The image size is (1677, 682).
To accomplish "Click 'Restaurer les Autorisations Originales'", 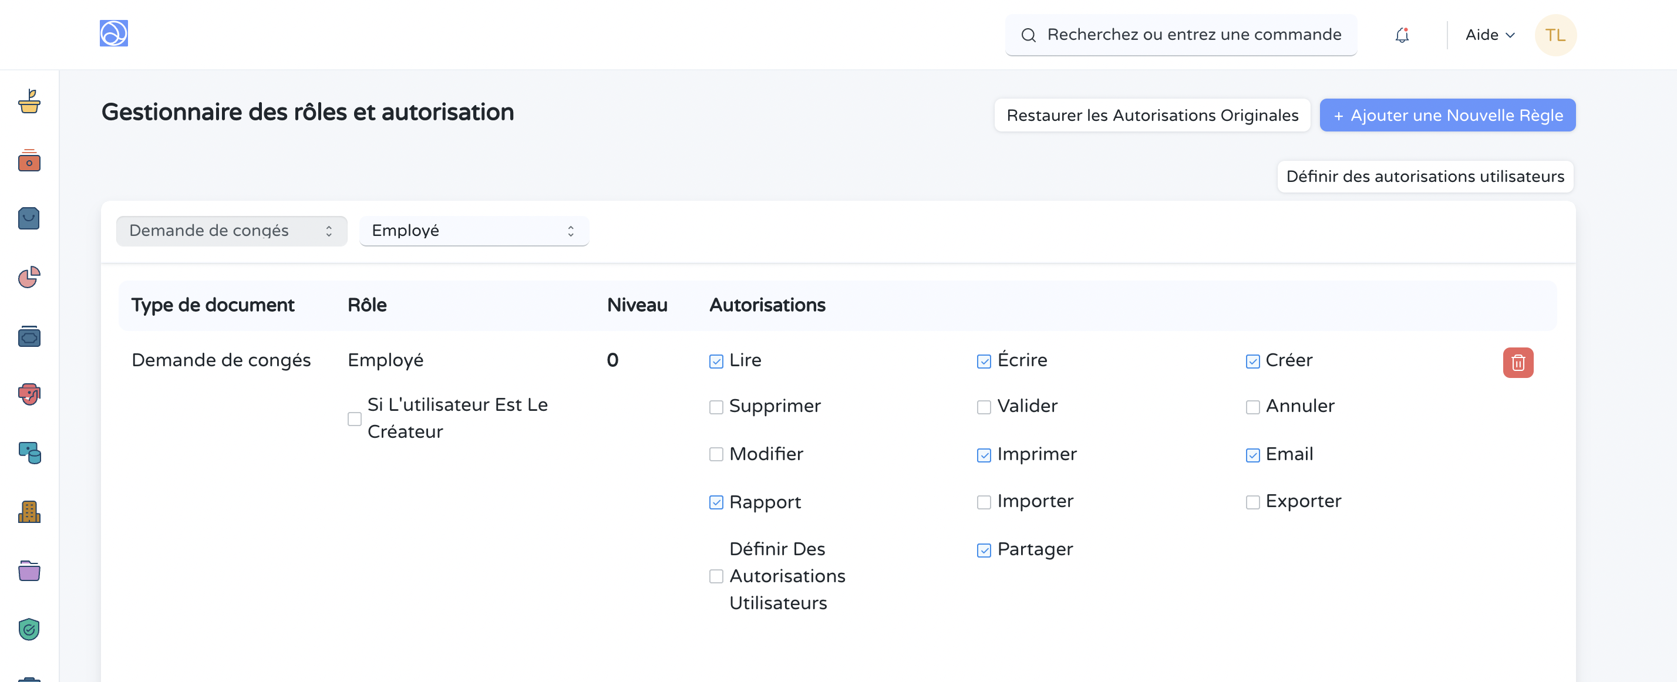I will tap(1152, 114).
